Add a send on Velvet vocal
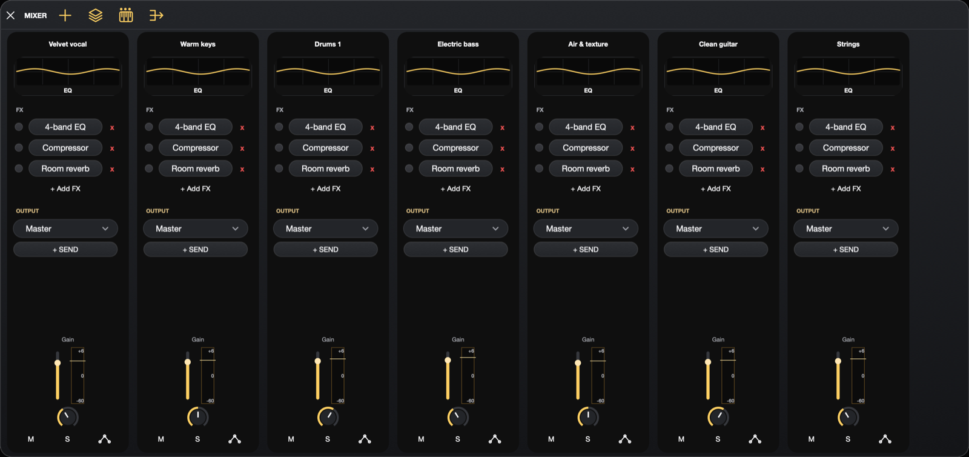 pyautogui.click(x=65, y=250)
